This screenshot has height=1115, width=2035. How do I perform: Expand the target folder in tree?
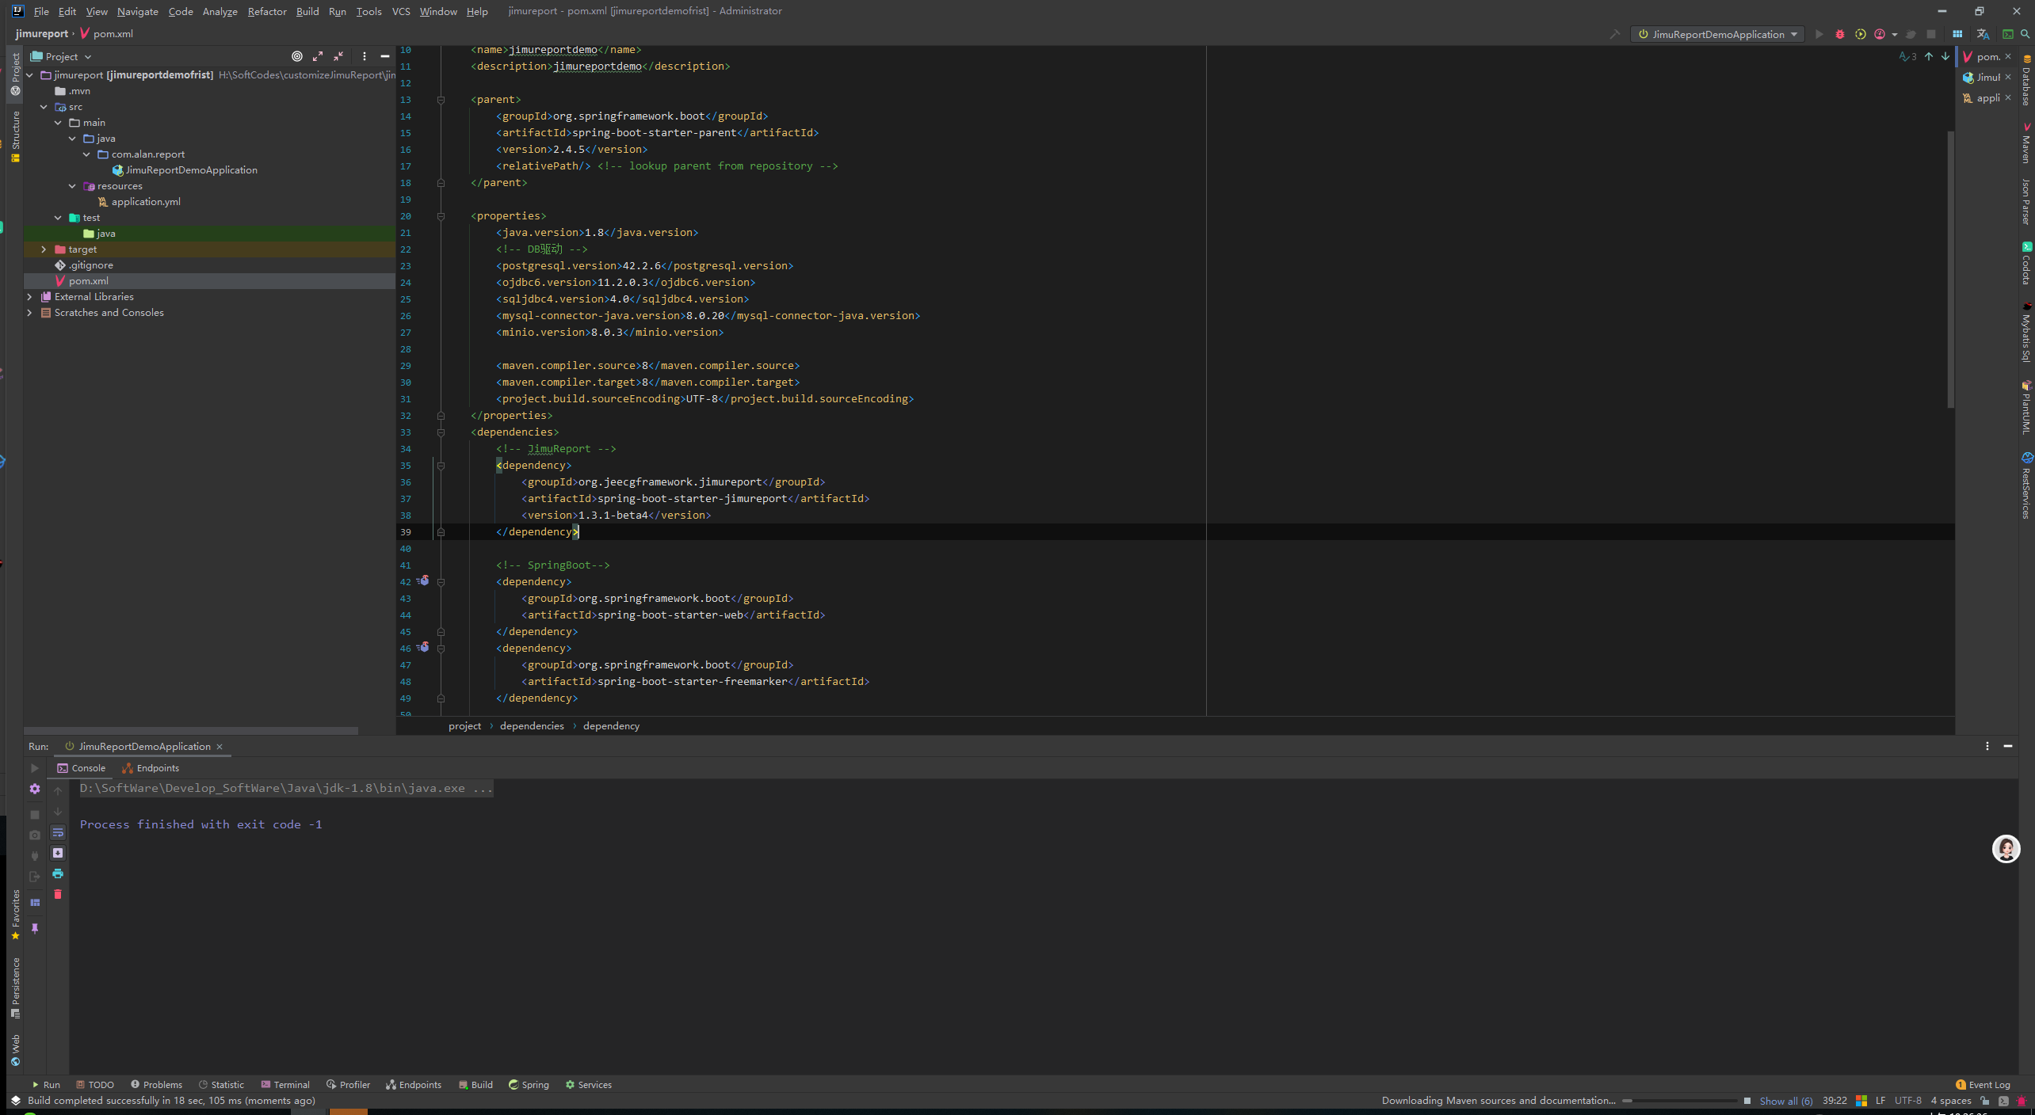(x=44, y=249)
